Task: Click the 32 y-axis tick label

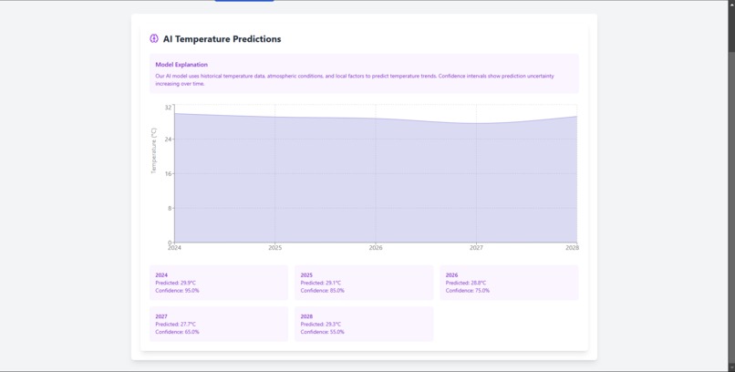Action: point(169,108)
